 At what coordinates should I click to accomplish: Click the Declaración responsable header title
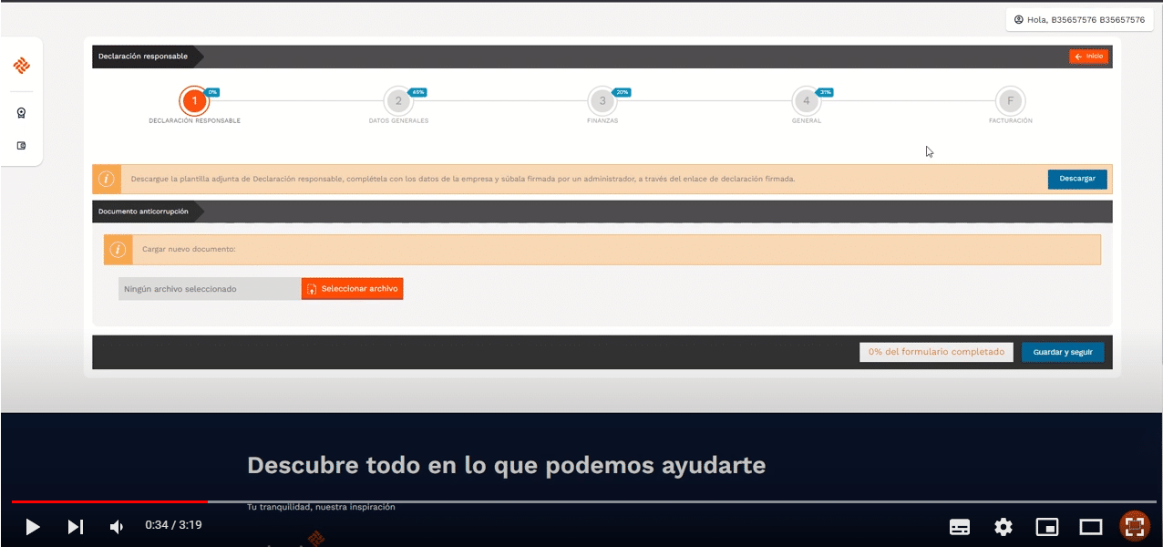click(x=143, y=57)
